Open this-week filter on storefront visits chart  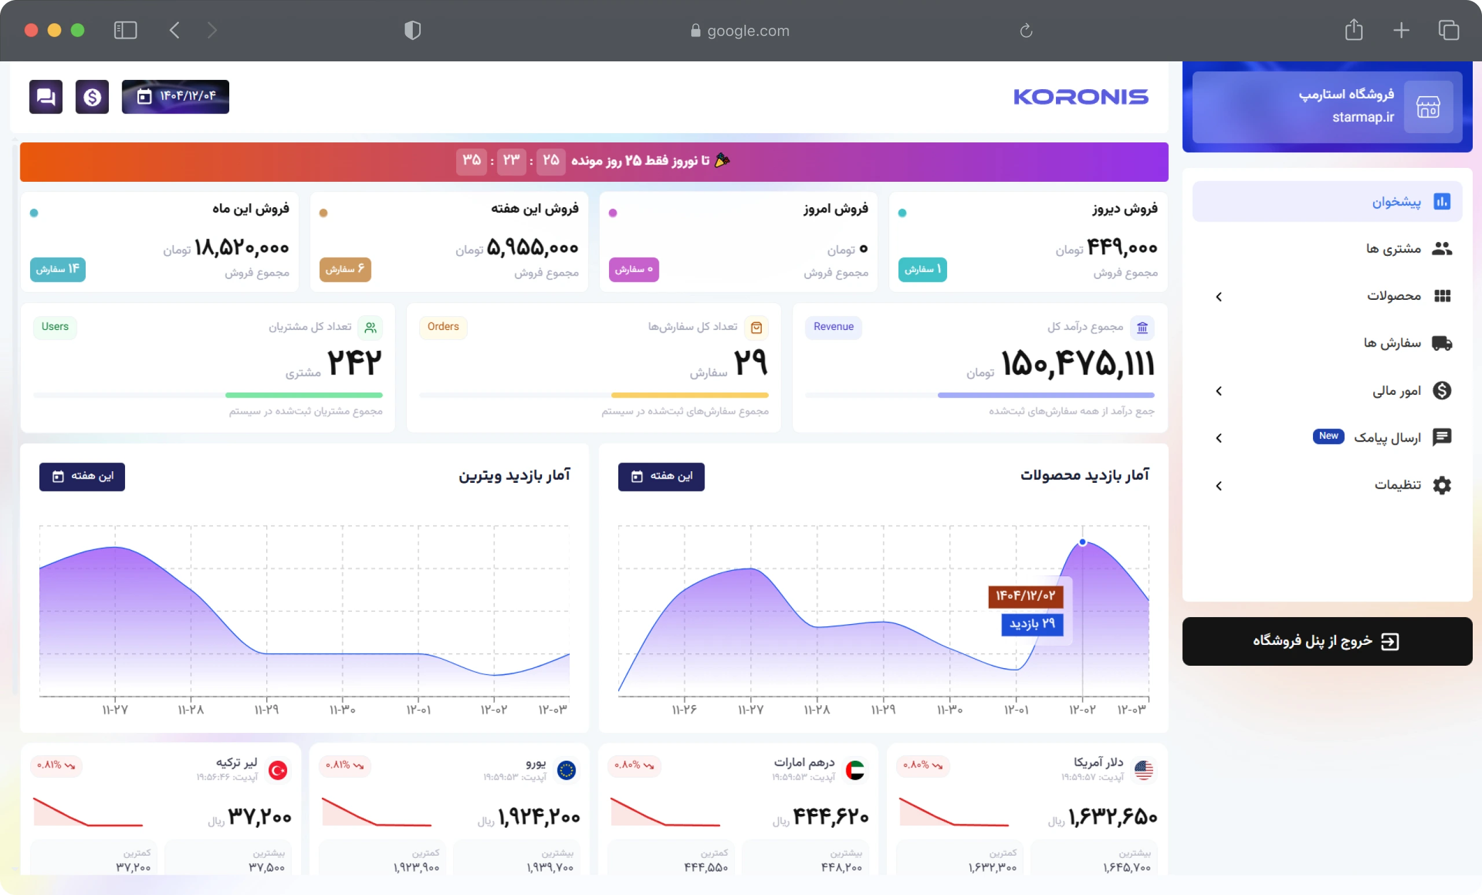click(x=82, y=476)
